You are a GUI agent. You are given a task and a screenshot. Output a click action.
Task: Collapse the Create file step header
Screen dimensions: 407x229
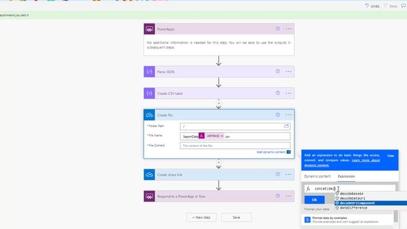(219, 115)
